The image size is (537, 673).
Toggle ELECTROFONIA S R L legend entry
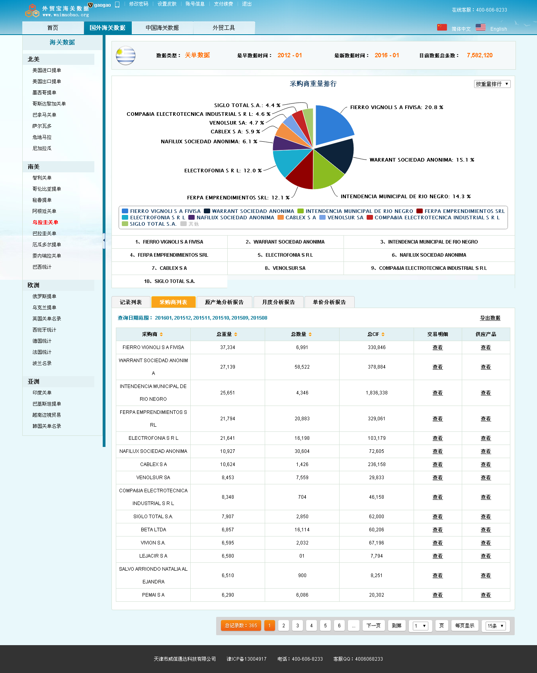point(154,217)
